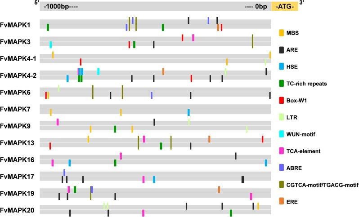Click the cyan WUN-motif legend swatch
Viewport: 359px width, 217px height.
282,134
